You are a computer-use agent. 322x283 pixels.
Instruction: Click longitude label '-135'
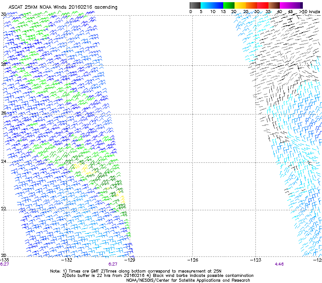(x=4, y=260)
